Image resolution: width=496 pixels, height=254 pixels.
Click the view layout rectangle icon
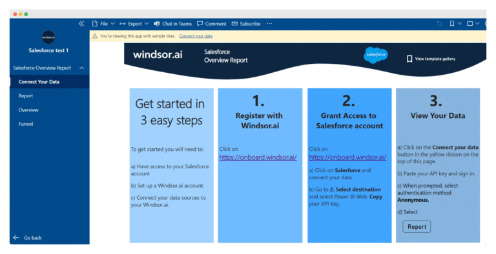coord(470,24)
